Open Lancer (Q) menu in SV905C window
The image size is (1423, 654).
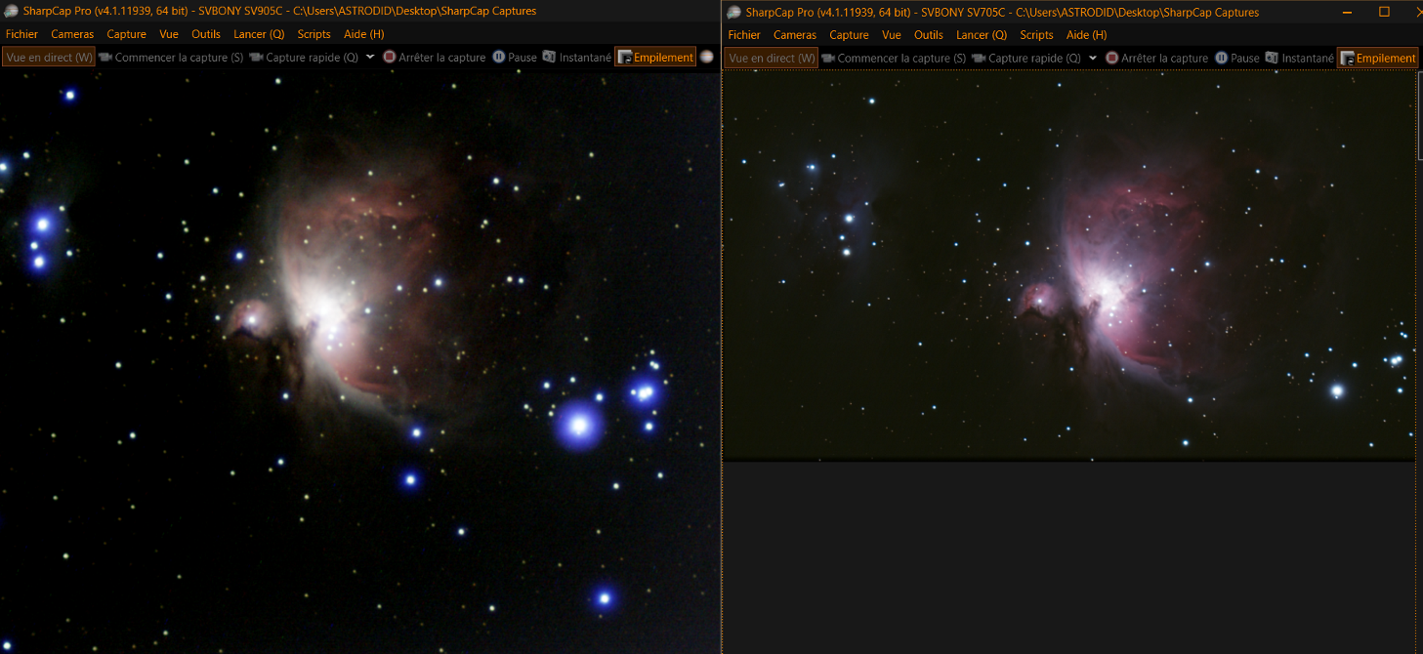(259, 34)
